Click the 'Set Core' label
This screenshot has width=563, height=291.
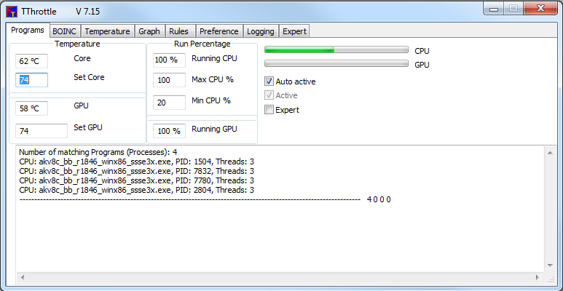(89, 77)
